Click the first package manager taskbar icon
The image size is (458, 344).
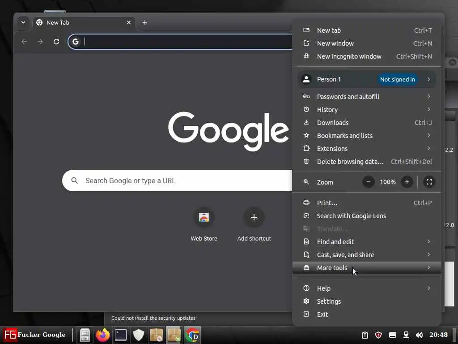pyautogui.click(x=157, y=335)
